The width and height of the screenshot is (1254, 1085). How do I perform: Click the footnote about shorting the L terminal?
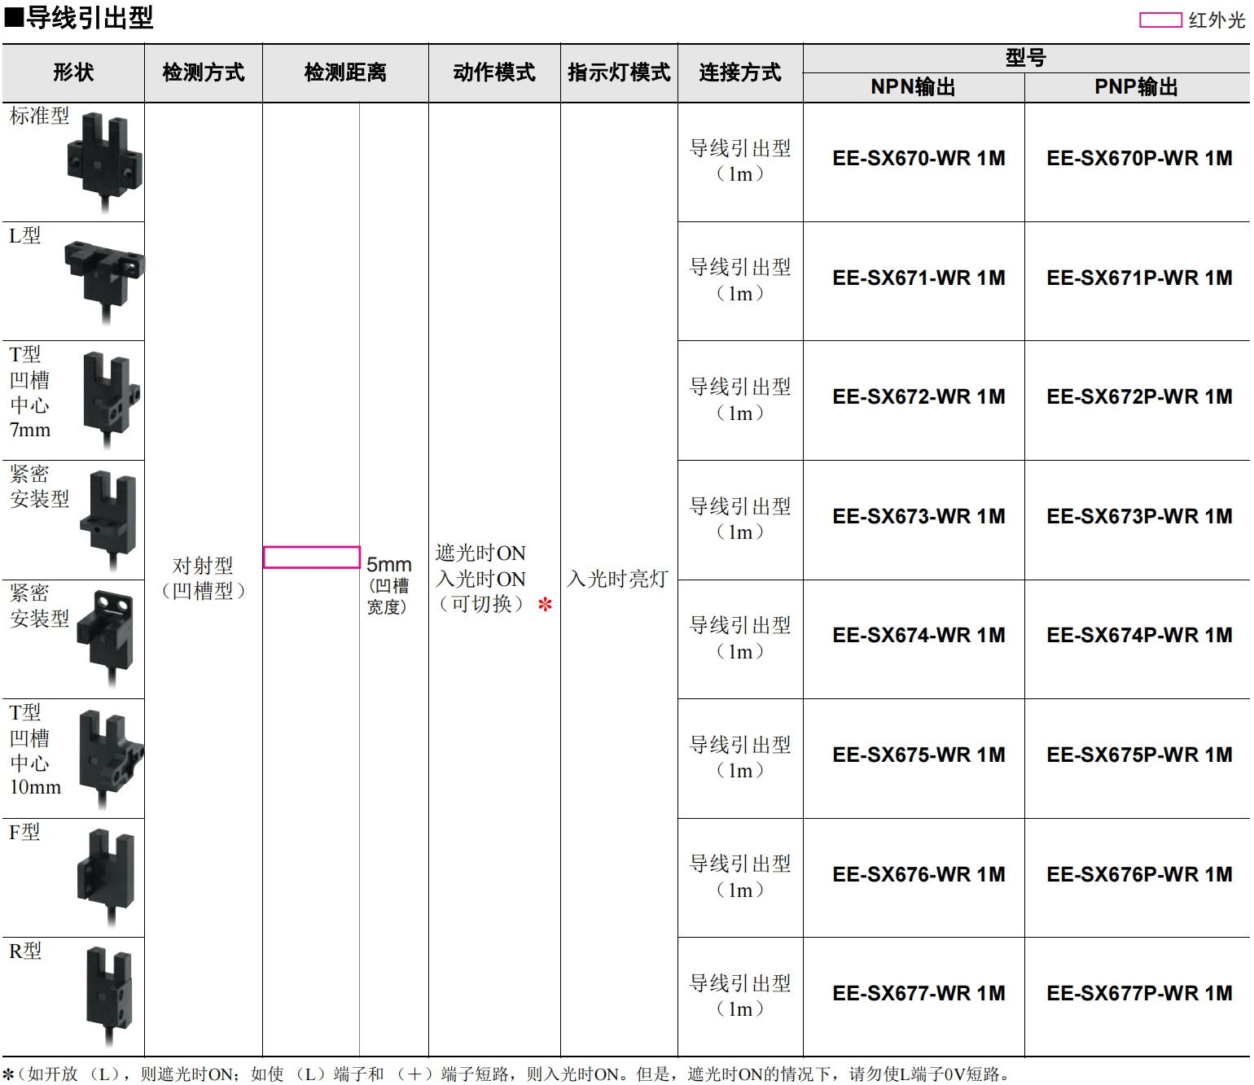(508, 1074)
